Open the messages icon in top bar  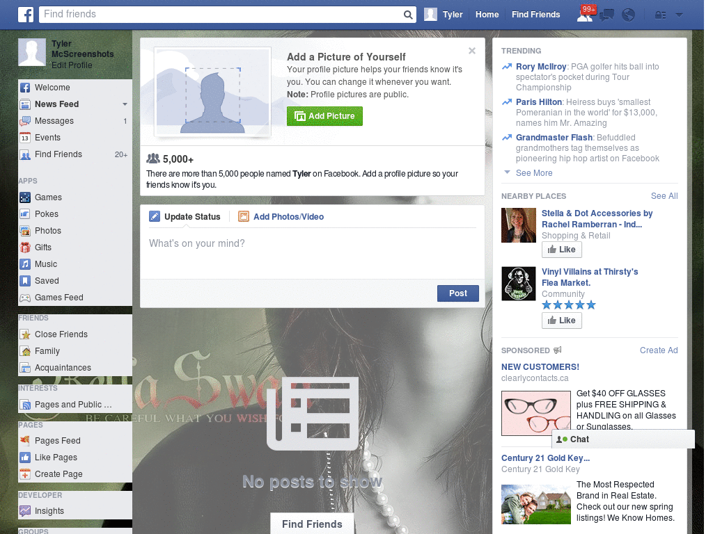click(x=606, y=15)
